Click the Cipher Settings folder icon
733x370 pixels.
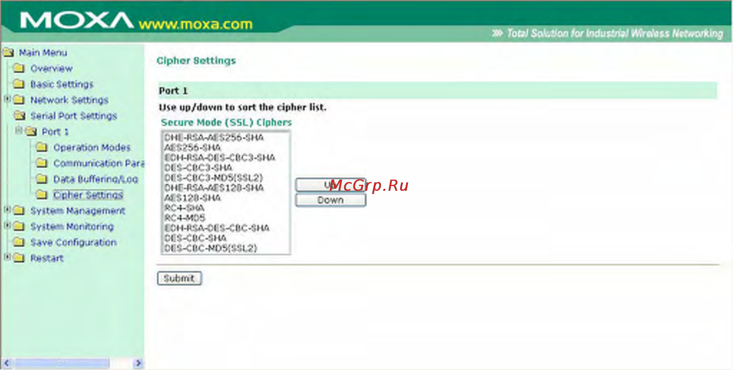click(x=42, y=195)
